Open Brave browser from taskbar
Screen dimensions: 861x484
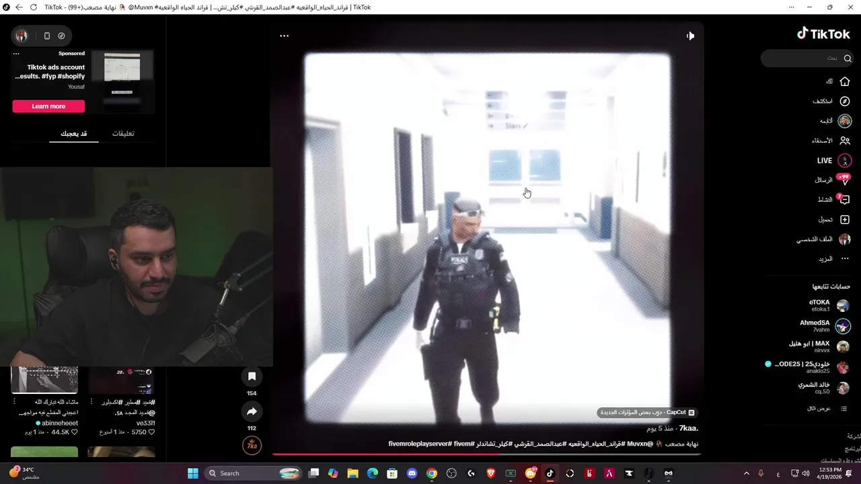point(491,473)
